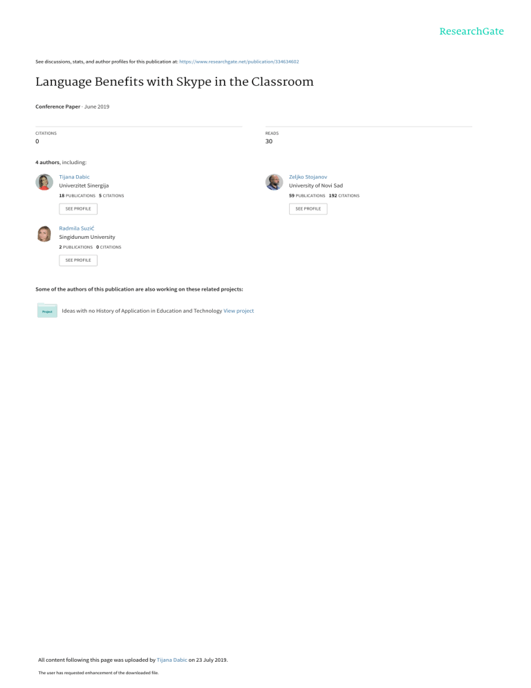
Task: Select the University of Novi Sad affiliation
Action: [316, 185]
